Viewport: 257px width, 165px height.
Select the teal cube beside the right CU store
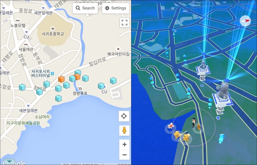(x=101, y=86)
